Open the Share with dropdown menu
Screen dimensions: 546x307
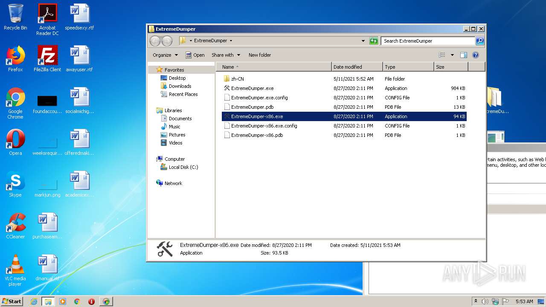[226, 55]
